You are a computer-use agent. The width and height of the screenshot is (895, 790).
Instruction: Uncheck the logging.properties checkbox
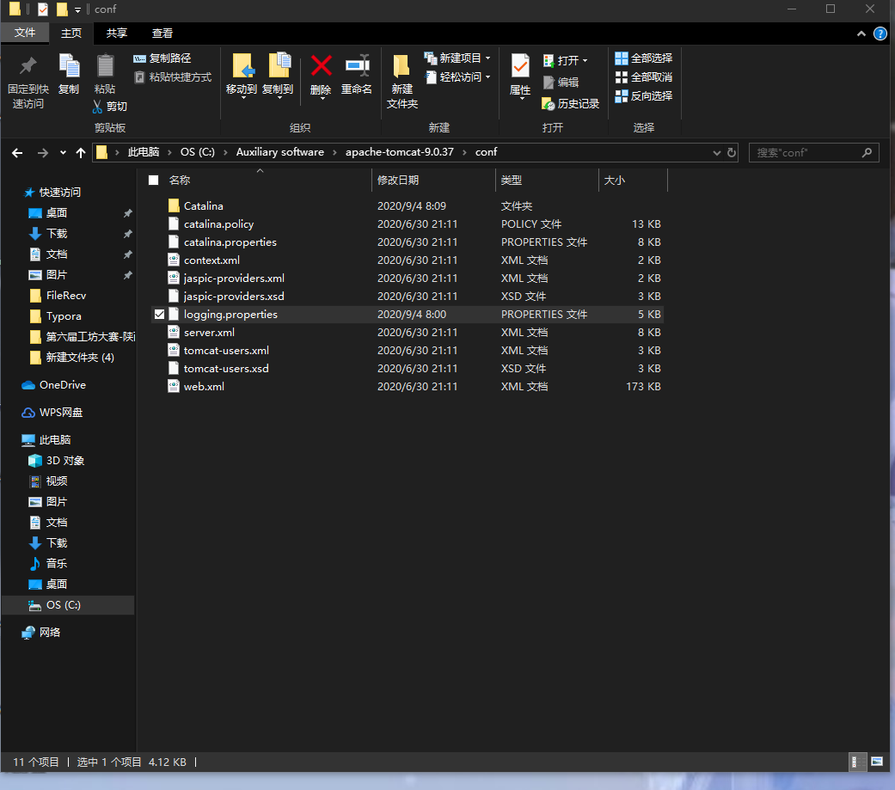159,314
